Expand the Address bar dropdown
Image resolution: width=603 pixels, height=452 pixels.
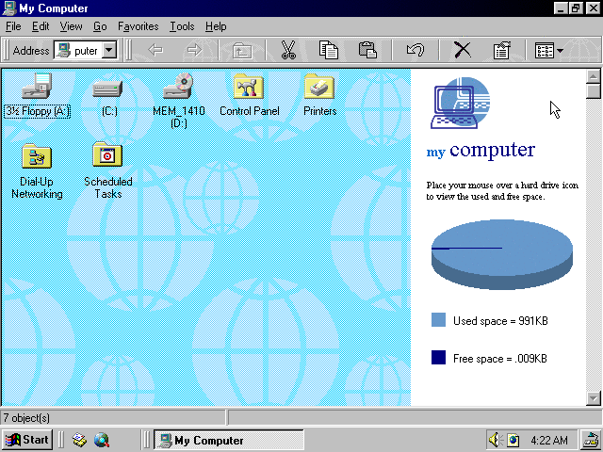click(x=109, y=50)
